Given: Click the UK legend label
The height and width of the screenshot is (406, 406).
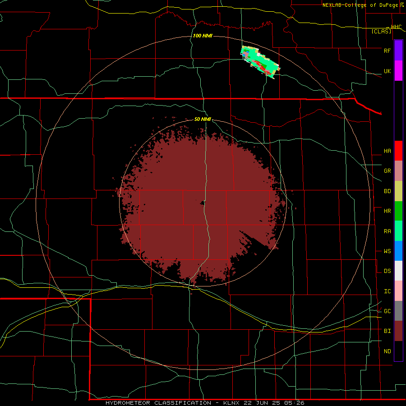Looking at the screenshot, I should (387, 71).
